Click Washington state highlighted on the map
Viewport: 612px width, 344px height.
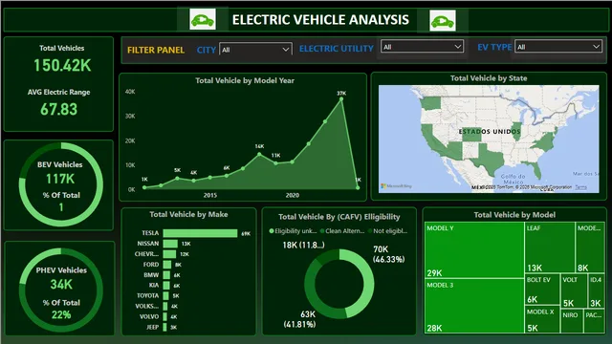tap(430, 103)
